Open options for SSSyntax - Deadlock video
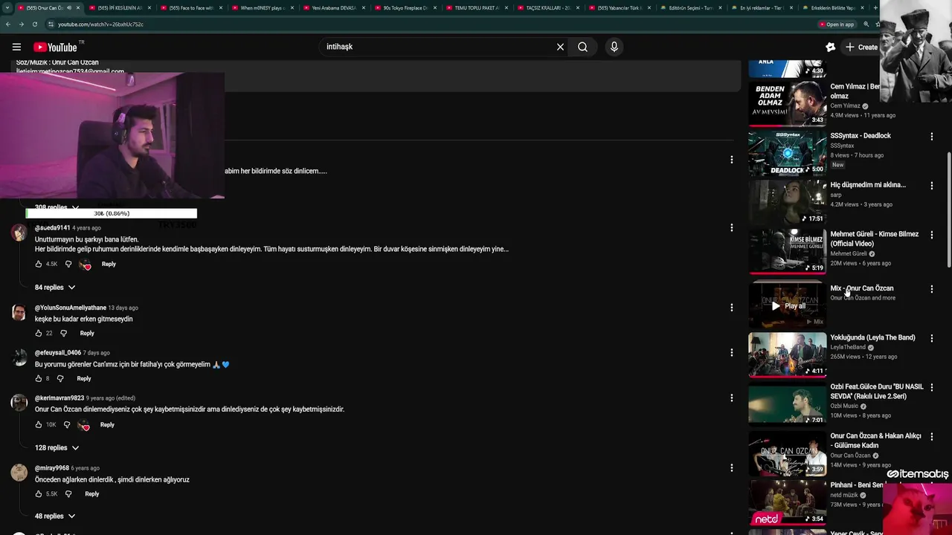 pos(931,137)
